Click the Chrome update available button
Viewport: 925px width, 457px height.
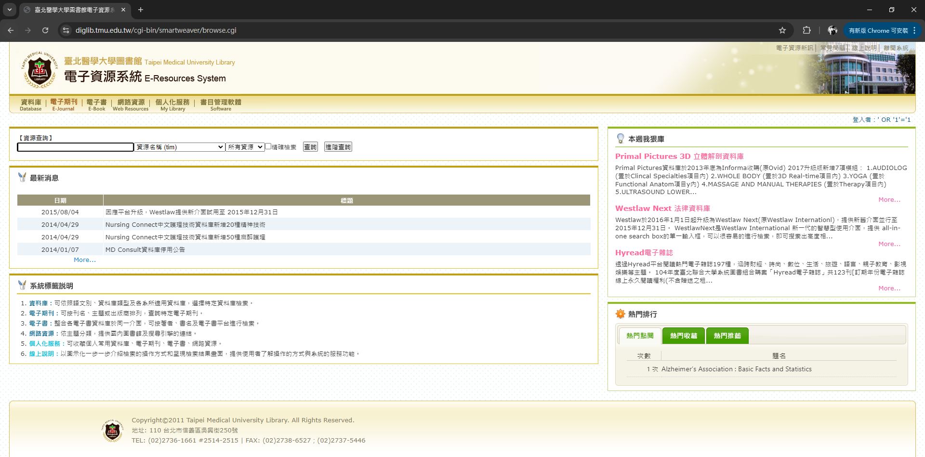878,30
